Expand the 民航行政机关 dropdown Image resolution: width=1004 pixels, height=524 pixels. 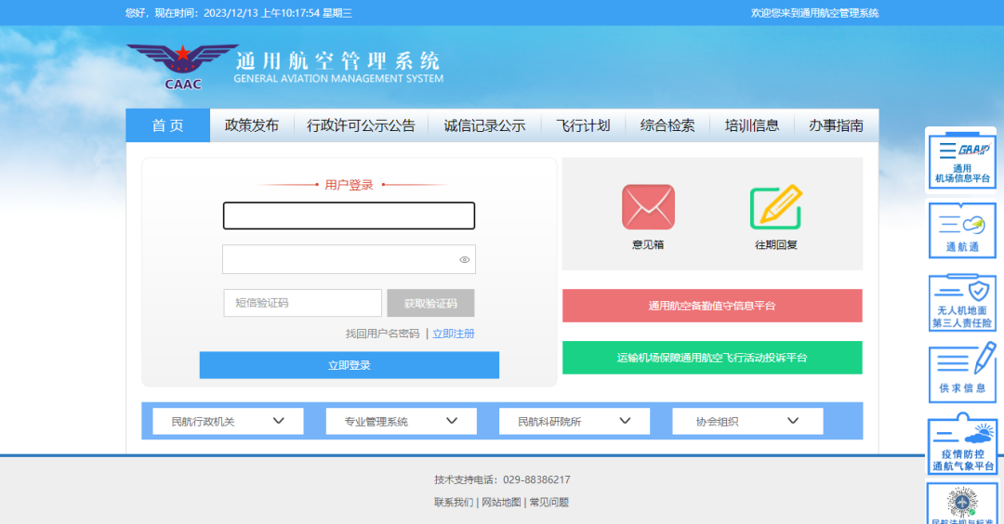pyautogui.click(x=228, y=421)
